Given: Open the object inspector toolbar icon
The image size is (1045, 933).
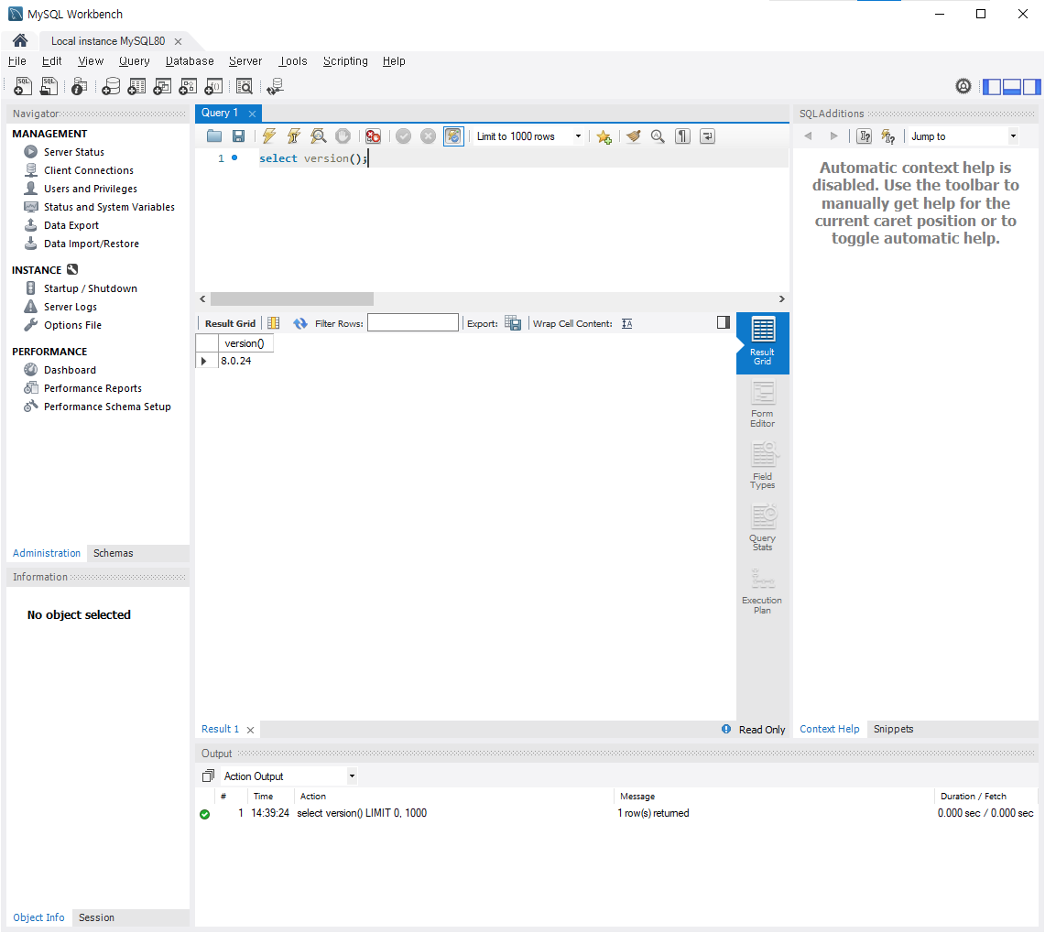Looking at the screenshot, I should (80, 86).
